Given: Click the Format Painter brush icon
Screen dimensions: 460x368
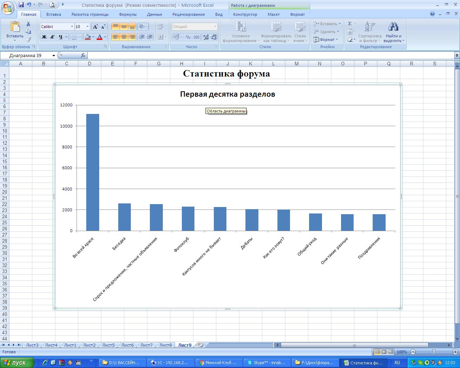Looking at the screenshot, I should [28, 40].
